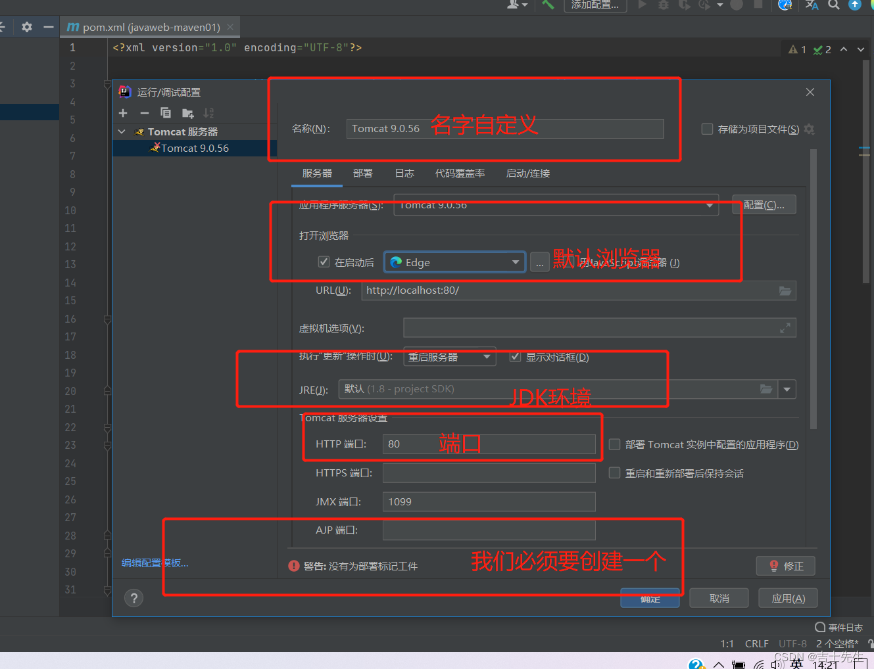Open run configuration dropdown arrow in toolbar

point(720,5)
